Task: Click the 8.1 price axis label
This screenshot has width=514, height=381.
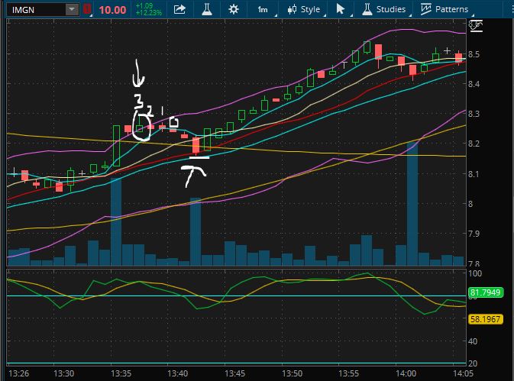Action: point(474,173)
